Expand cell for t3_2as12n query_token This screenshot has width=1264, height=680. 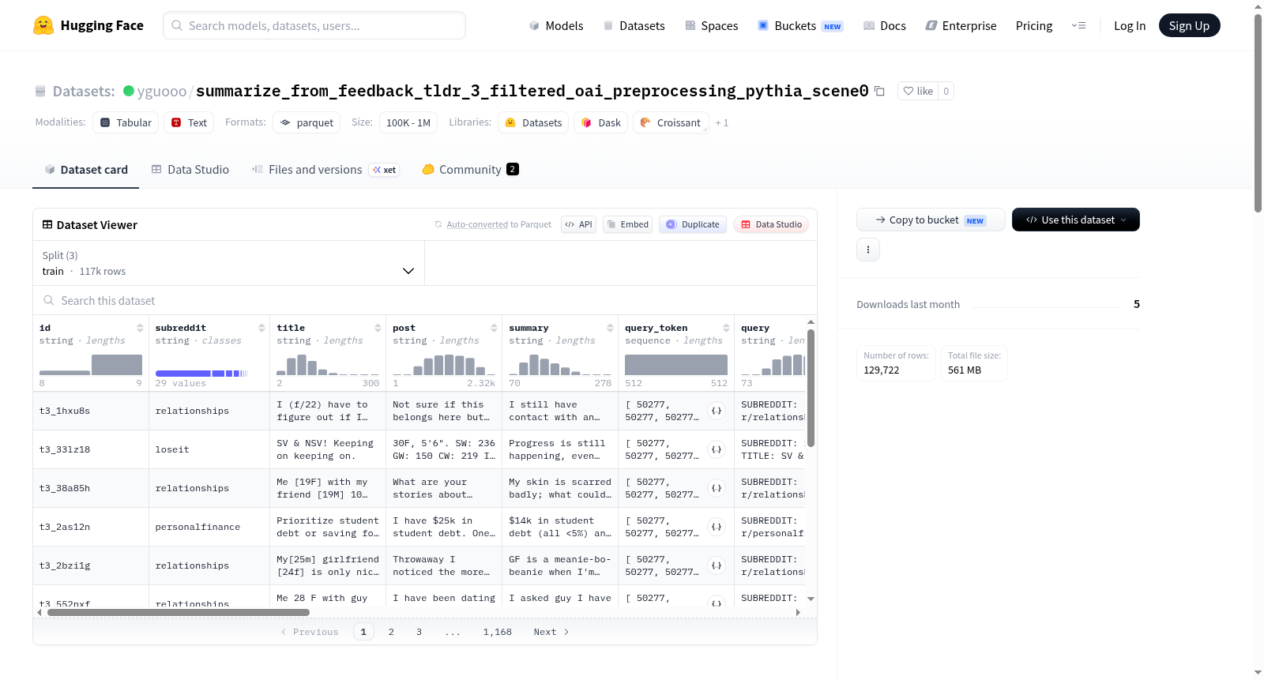click(717, 527)
